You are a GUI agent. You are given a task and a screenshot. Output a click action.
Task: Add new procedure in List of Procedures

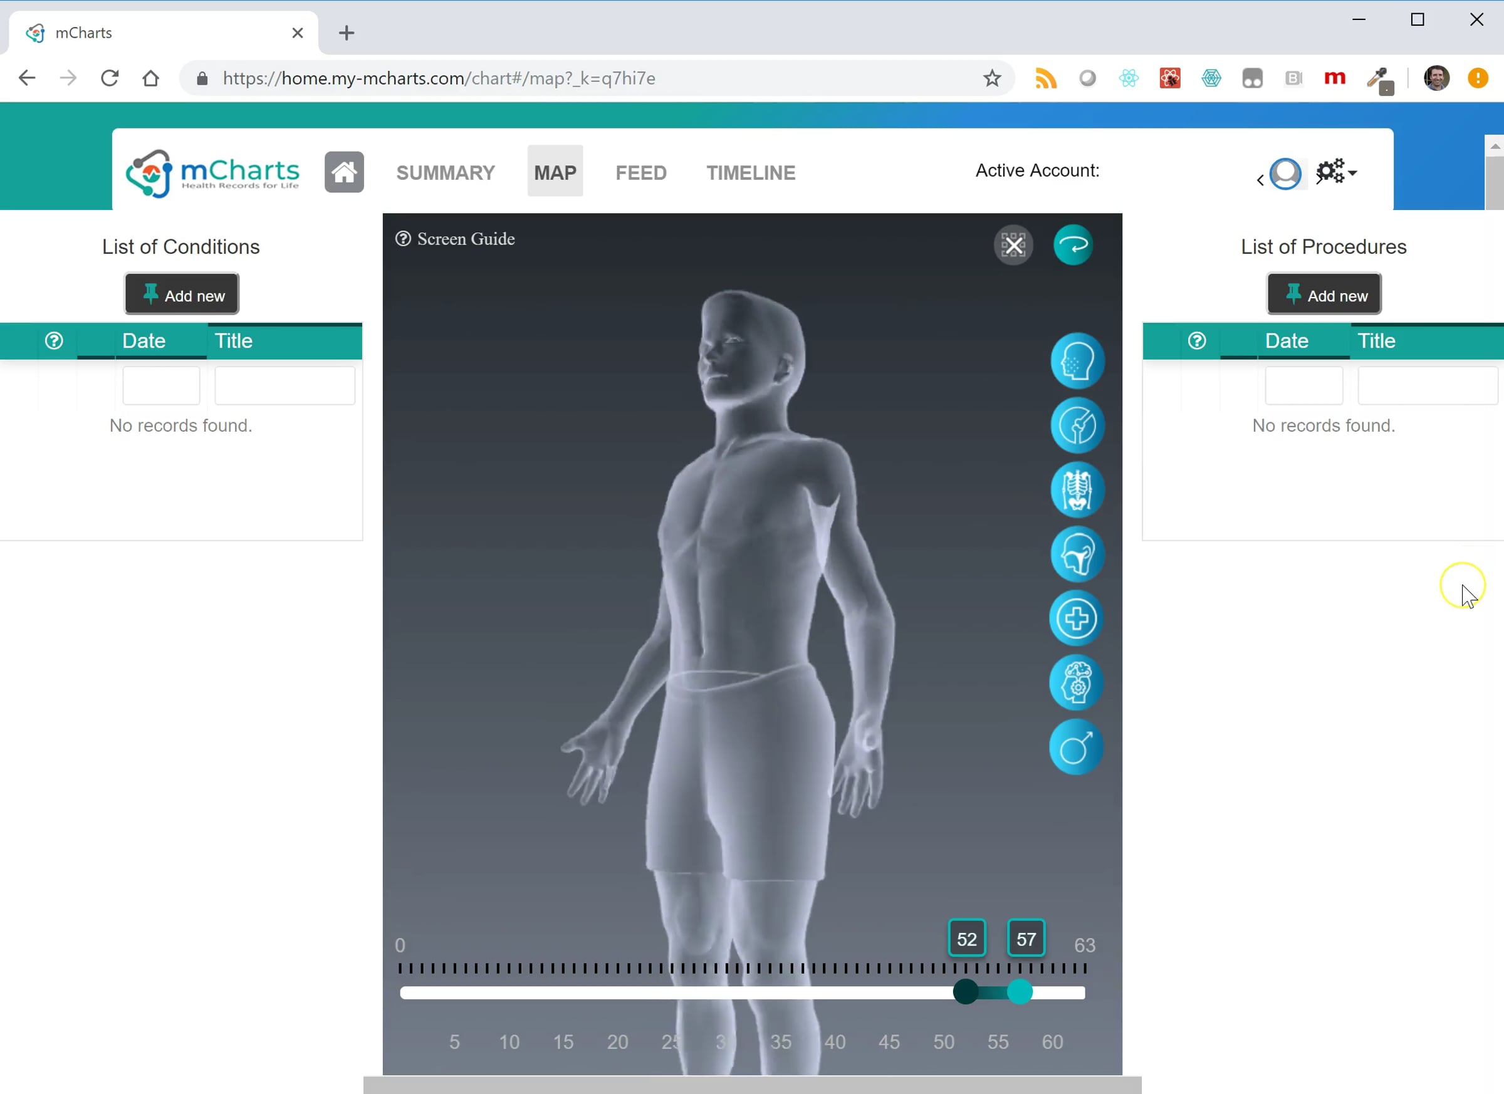tap(1324, 294)
